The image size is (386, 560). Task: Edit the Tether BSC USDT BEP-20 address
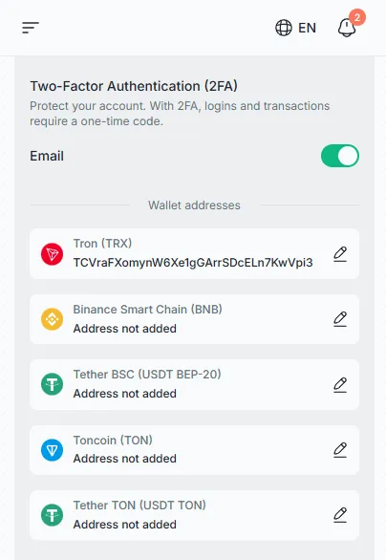pyautogui.click(x=340, y=385)
